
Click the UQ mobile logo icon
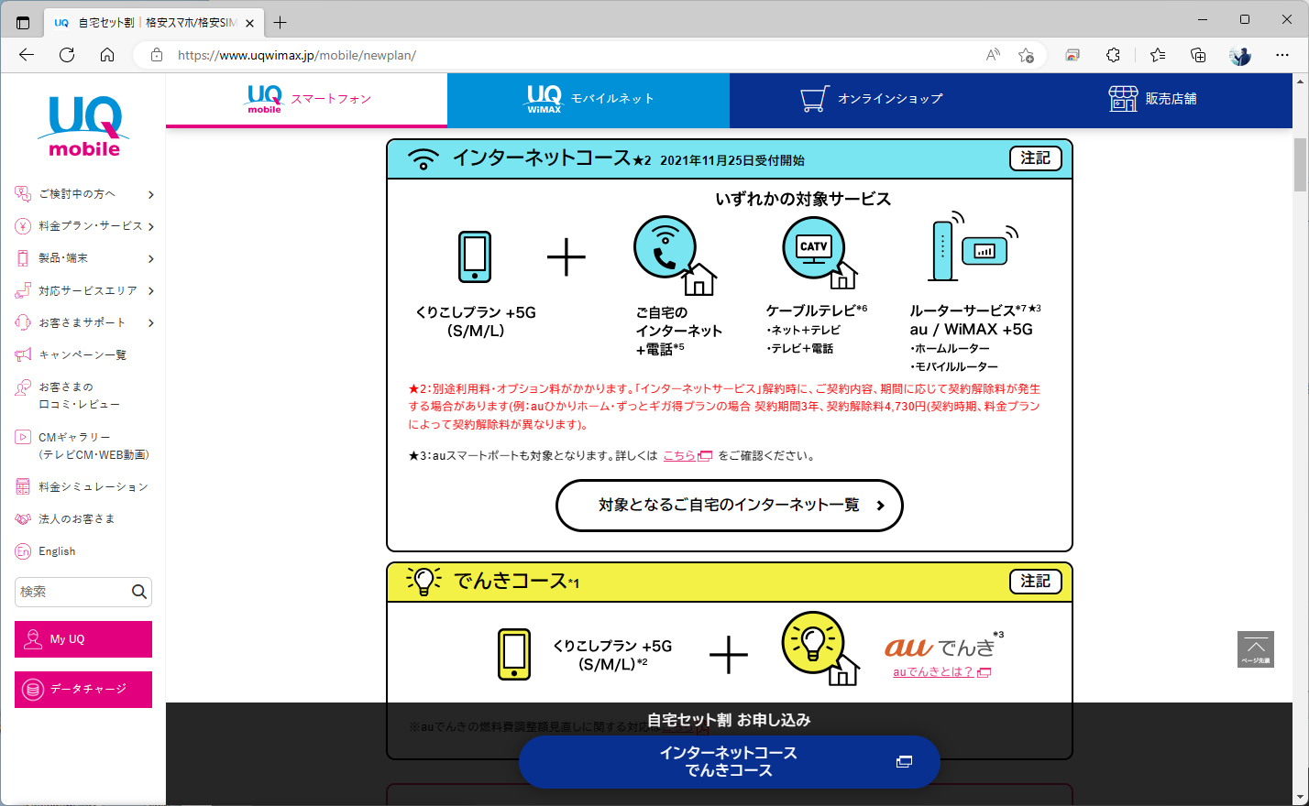82,119
